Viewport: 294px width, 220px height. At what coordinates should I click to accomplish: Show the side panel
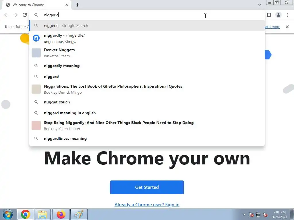pyautogui.click(x=269, y=15)
